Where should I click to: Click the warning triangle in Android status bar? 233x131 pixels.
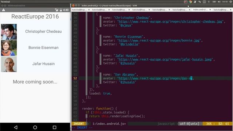[4, 10]
